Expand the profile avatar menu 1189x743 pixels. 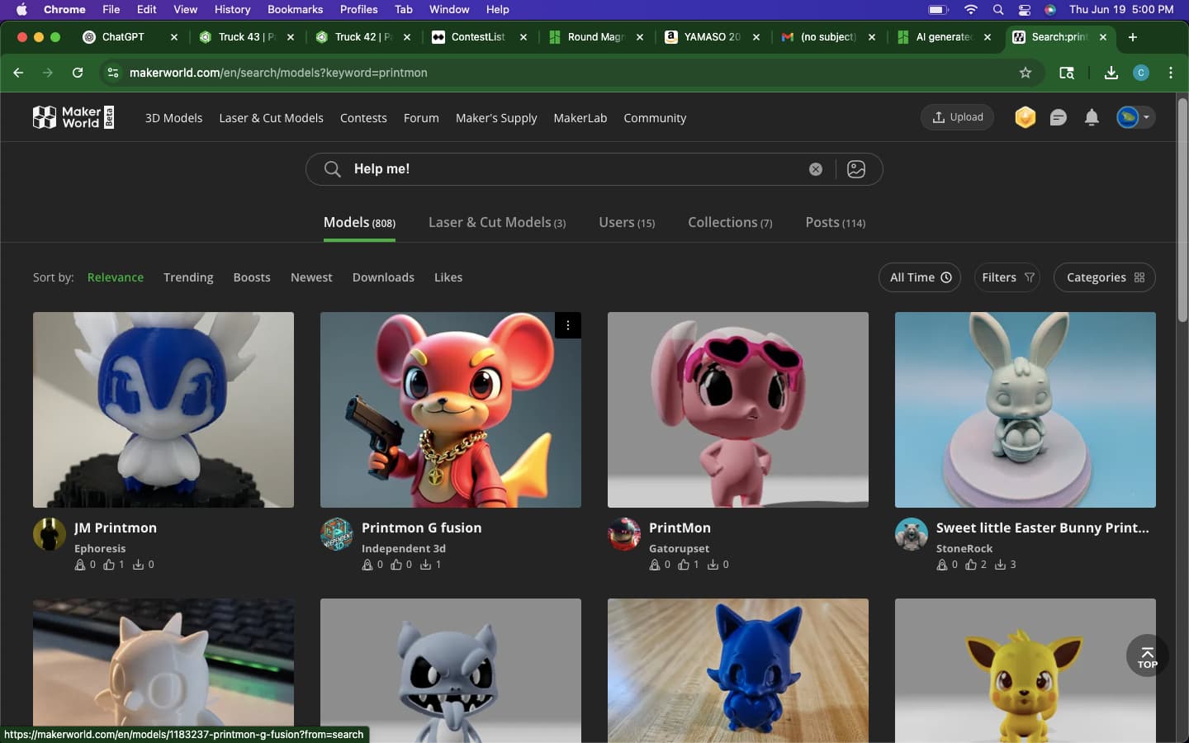point(1135,117)
